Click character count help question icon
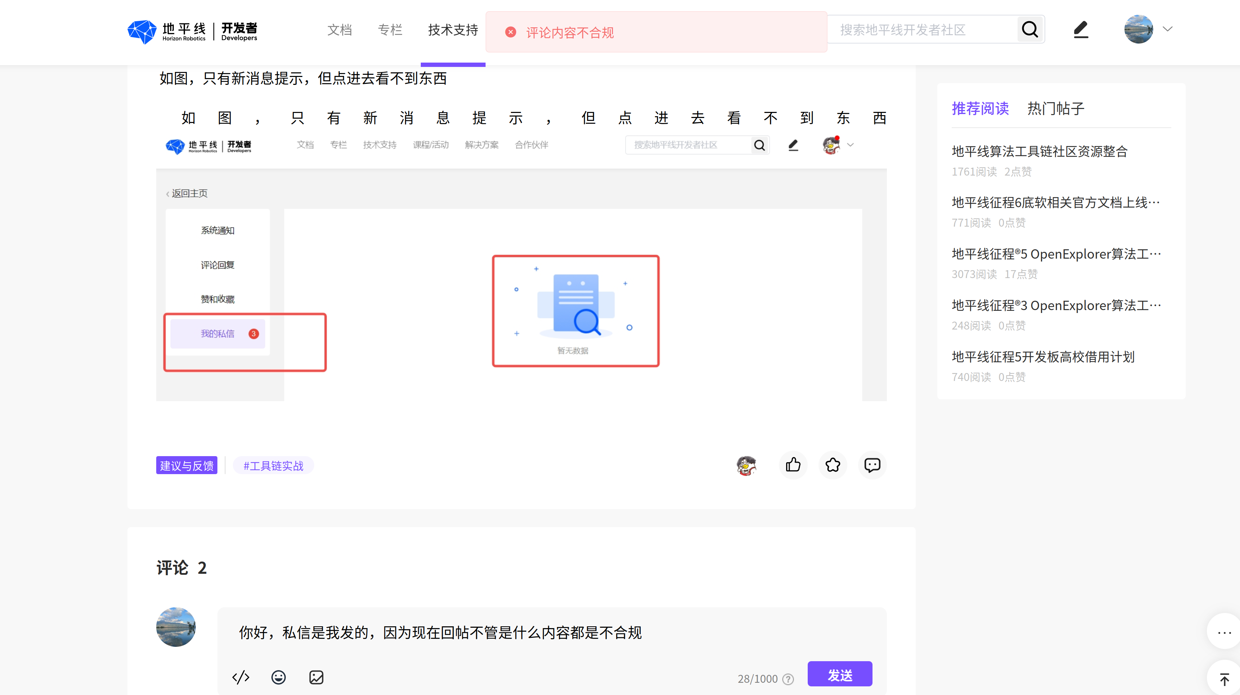Viewport: 1240px width, 695px height. coord(788,679)
